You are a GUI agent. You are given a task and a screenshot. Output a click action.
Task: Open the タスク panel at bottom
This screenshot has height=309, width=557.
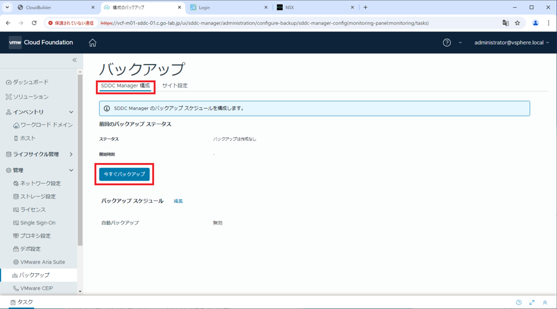pos(22,302)
